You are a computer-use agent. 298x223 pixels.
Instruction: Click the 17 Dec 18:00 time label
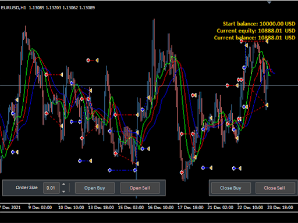click(191, 207)
